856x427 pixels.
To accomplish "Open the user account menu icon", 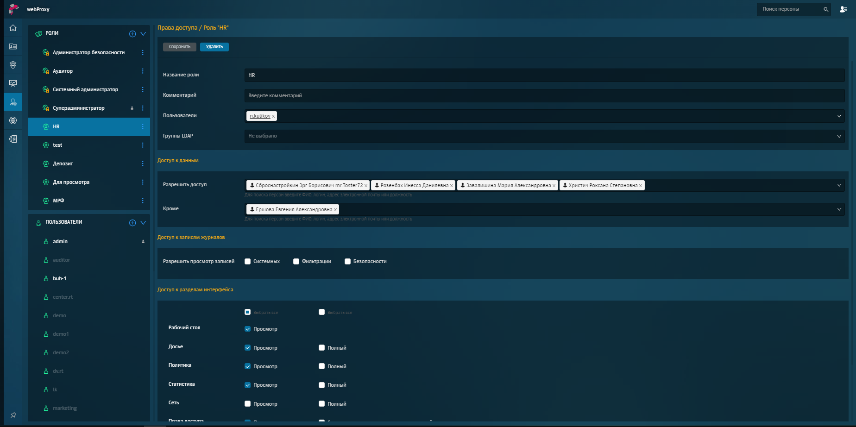I will point(843,9).
